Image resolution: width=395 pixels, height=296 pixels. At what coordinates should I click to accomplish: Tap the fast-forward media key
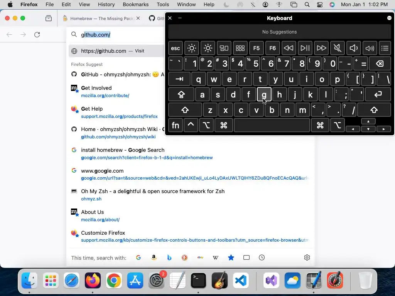pyautogui.click(x=321, y=48)
